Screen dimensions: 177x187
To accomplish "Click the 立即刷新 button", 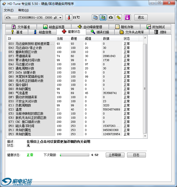I will (115, 155).
